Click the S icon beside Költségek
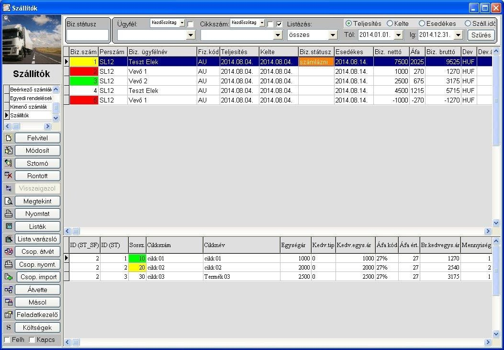504x350 pixels. (x=8, y=327)
